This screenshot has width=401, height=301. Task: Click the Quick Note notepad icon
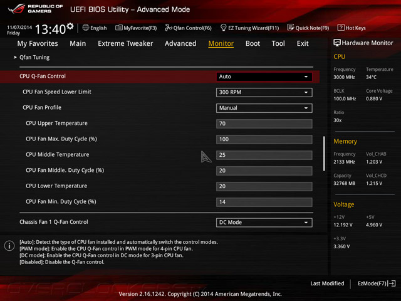click(x=291, y=28)
